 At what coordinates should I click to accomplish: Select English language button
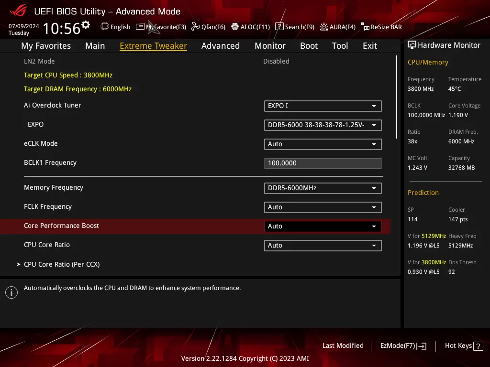[115, 27]
